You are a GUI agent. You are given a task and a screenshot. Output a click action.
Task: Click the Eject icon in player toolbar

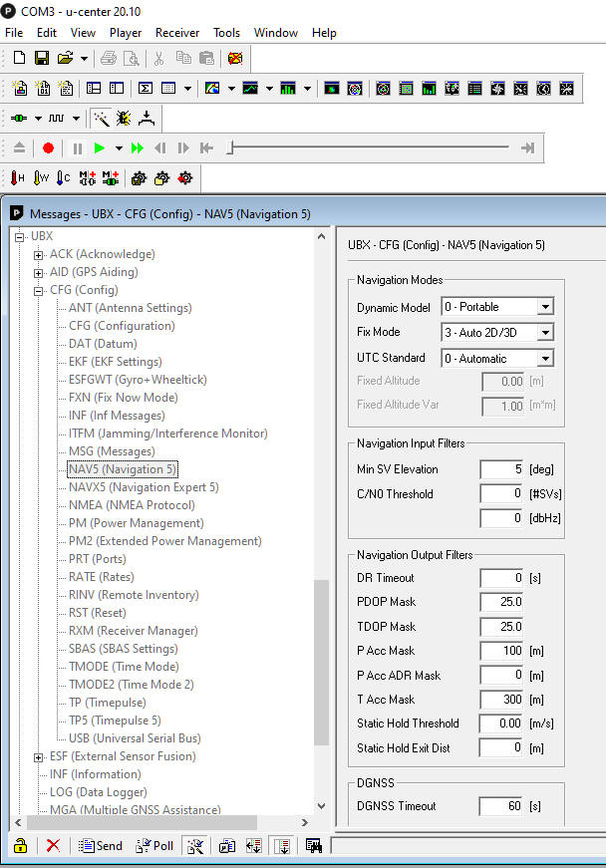pos(19,147)
